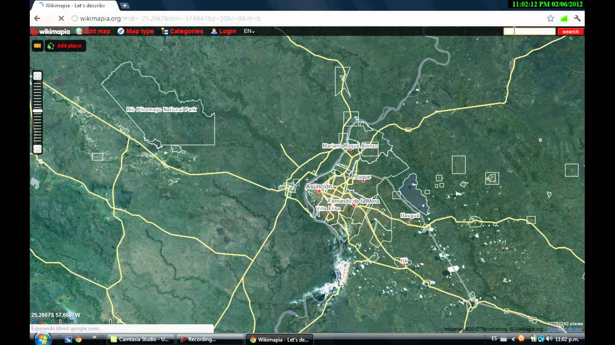Expand the quick launch overflow chevron
Image resolution: width=615 pixels, height=345 pixels.
coord(94,337)
